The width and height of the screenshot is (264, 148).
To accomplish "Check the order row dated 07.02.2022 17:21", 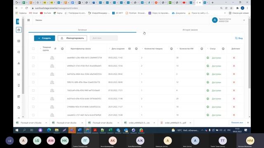I will (x=33, y=90).
